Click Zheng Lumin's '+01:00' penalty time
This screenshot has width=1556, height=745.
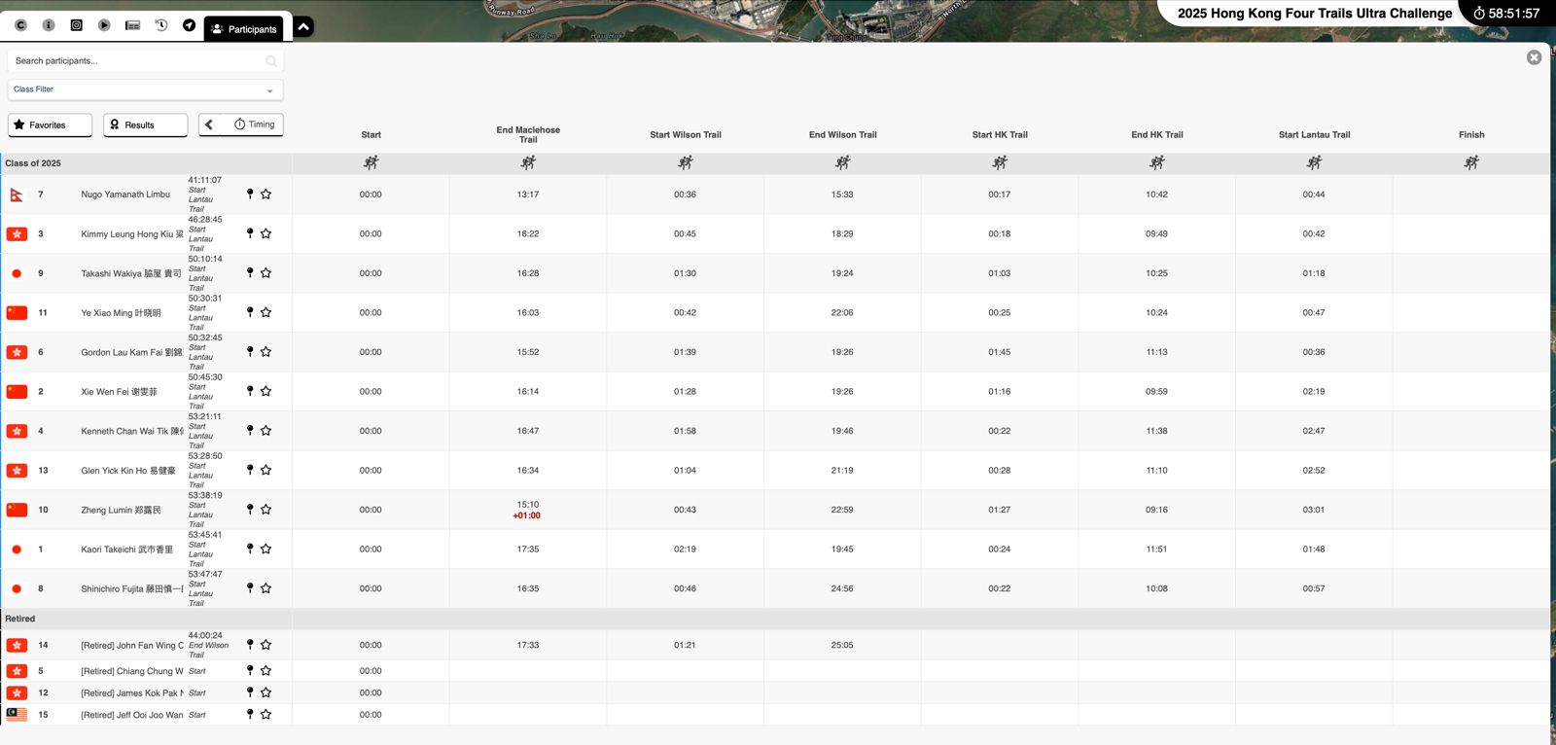click(527, 515)
